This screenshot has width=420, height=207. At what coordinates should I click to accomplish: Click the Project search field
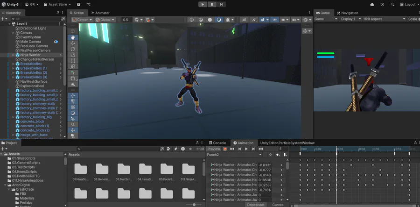pyautogui.click(x=118, y=149)
